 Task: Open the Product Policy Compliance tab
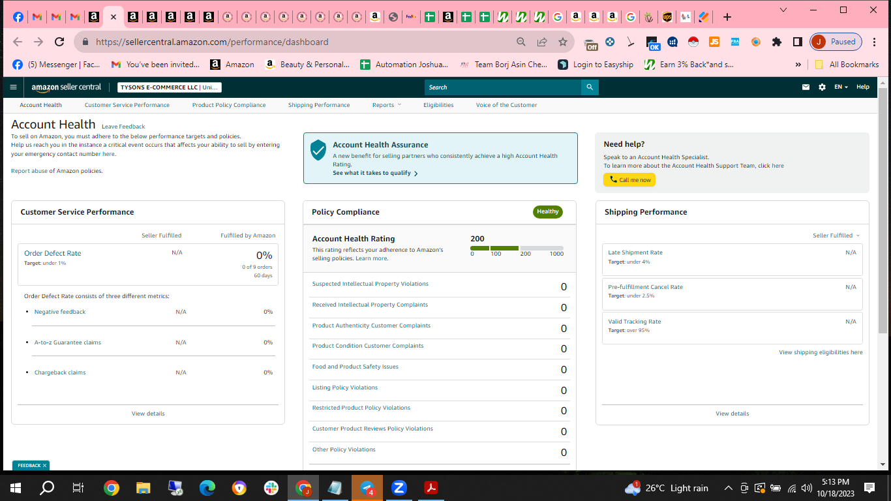[229, 105]
